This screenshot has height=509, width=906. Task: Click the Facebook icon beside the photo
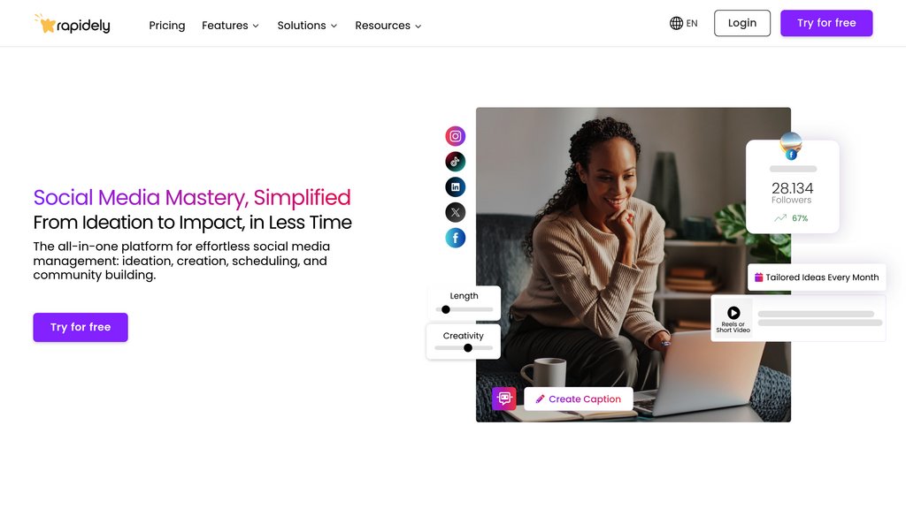click(x=456, y=238)
